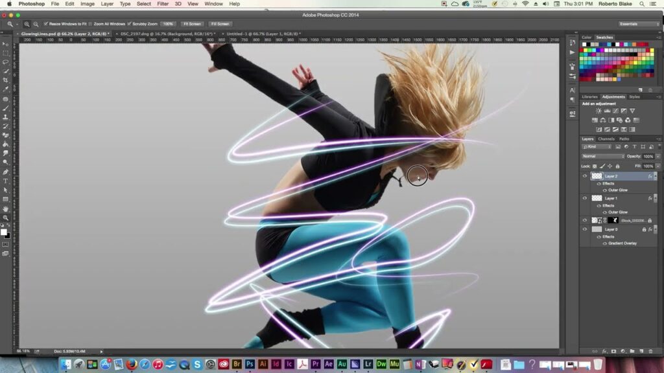Screen dimensions: 664x373
Task: Select the Crop tool
Action: (6, 80)
